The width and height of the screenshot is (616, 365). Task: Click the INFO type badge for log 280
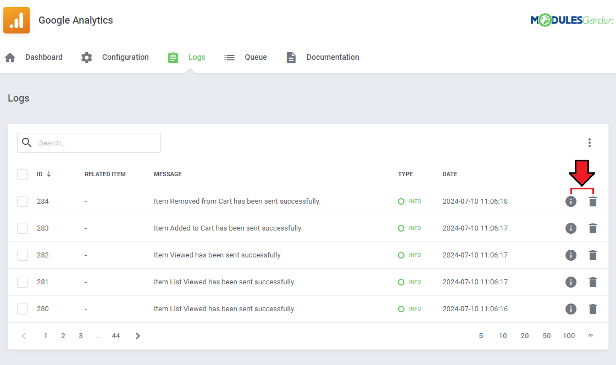point(409,309)
